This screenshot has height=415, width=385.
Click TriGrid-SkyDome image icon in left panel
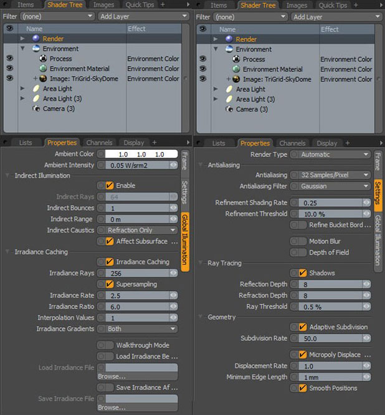tap(43, 79)
